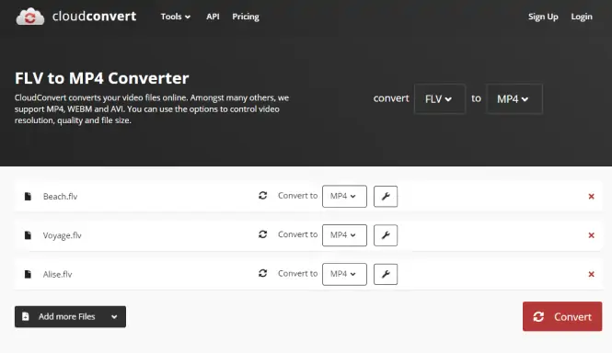This screenshot has height=353, width=612.
Task: Start conversion with the red Convert button
Action: [562, 316]
